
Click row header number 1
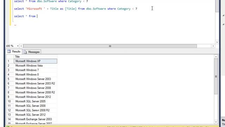click(10, 61)
